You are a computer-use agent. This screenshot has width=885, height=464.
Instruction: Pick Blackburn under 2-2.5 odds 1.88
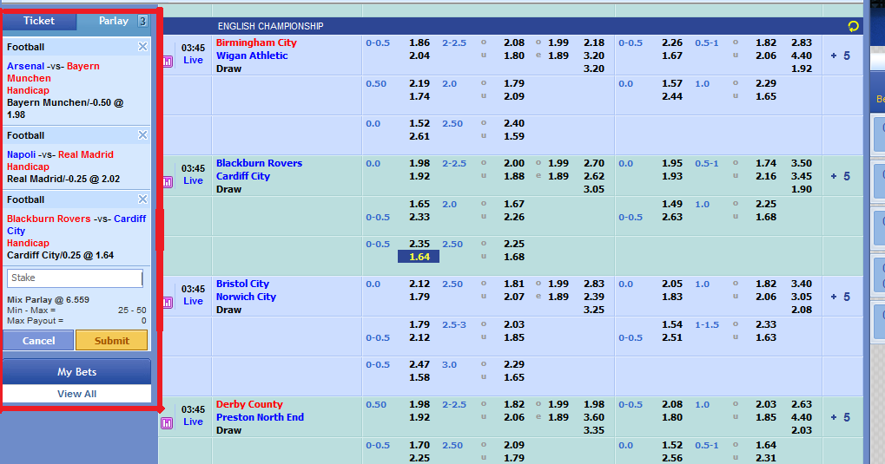click(x=514, y=176)
